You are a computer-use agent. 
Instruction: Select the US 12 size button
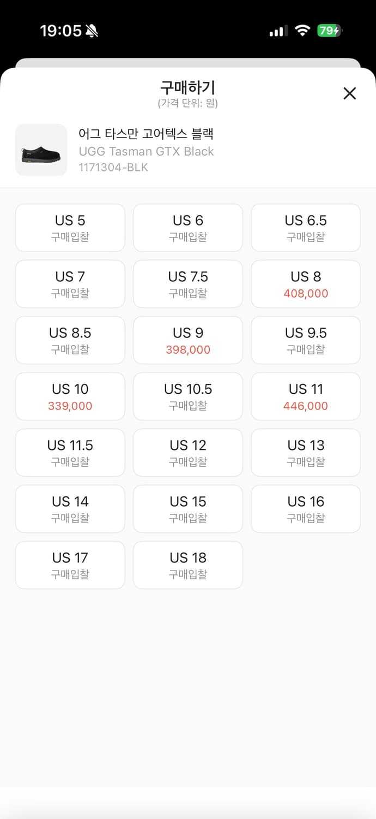tap(188, 453)
